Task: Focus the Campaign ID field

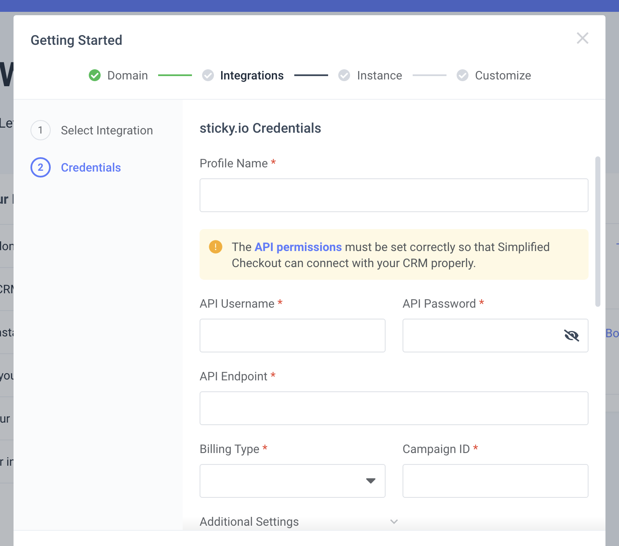Action: (x=496, y=481)
